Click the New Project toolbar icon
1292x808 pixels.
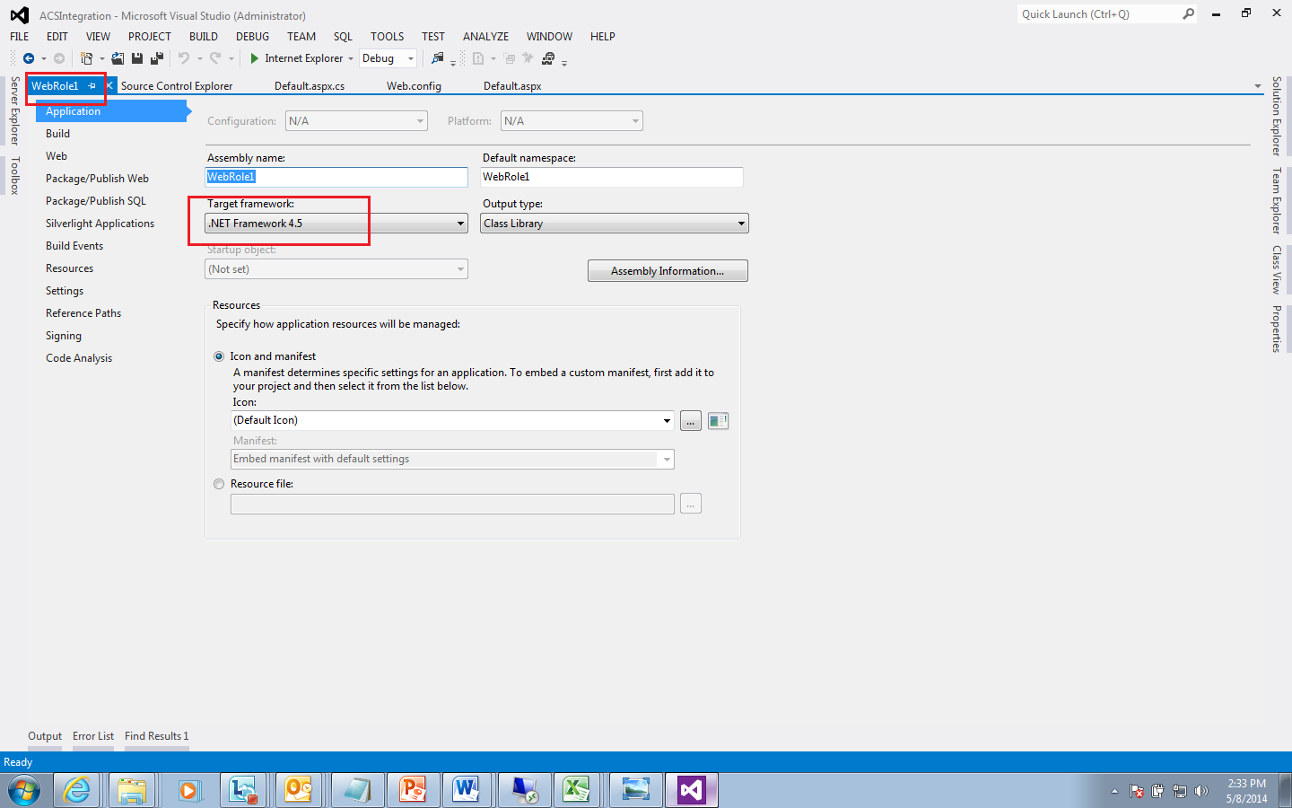(x=86, y=58)
